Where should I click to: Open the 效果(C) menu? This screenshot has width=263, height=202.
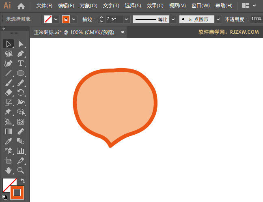pyautogui.click(x=155, y=6)
